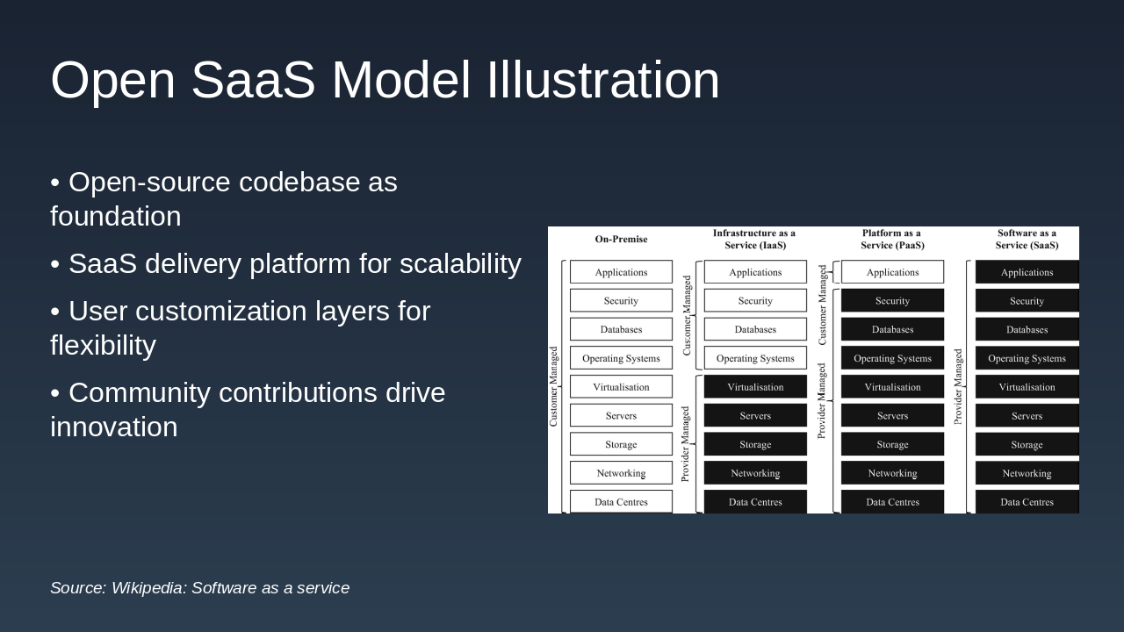Image resolution: width=1124 pixels, height=632 pixels.
Task: Select the On-Premise Applications box
Action: pyautogui.click(x=621, y=271)
